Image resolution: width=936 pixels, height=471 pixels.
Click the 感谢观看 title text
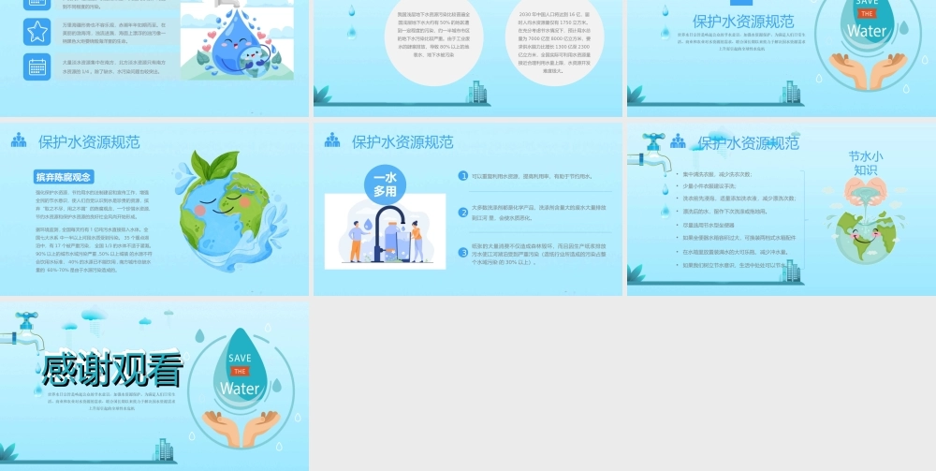[112, 370]
